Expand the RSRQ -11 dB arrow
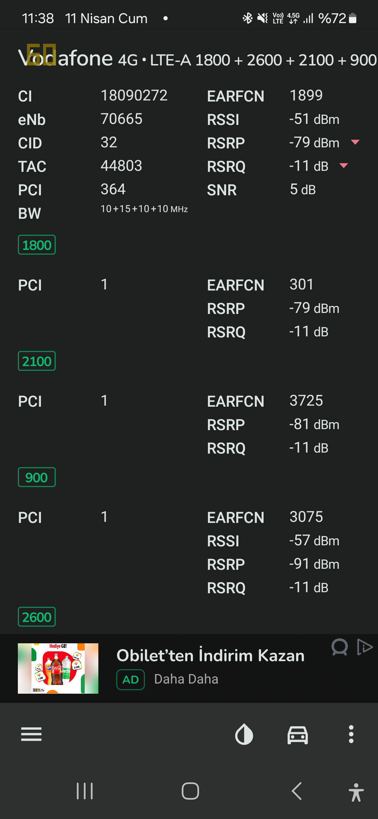Viewport: 378px width, 819px height. click(344, 166)
